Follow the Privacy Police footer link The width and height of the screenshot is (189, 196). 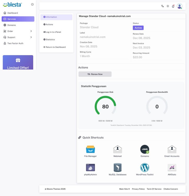138,189
